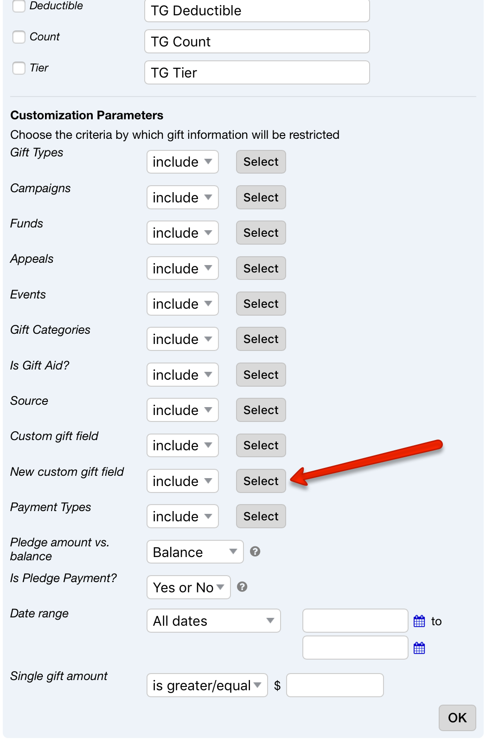The width and height of the screenshot is (486, 739).
Task: Open the Gift Types include dropdown
Action: (182, 162)
